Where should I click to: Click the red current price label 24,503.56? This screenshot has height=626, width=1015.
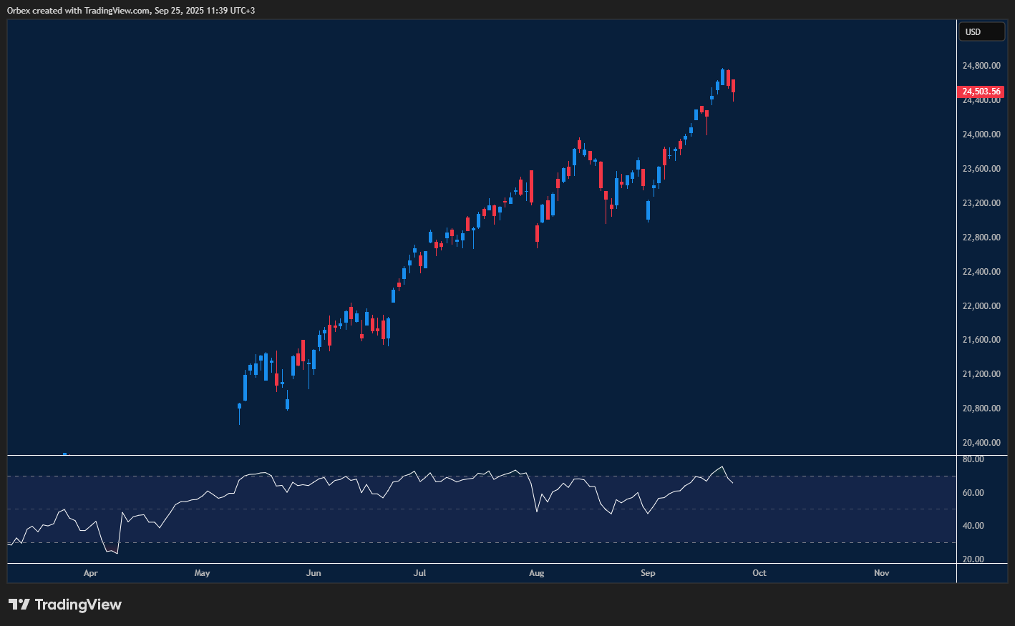point(980,92)
